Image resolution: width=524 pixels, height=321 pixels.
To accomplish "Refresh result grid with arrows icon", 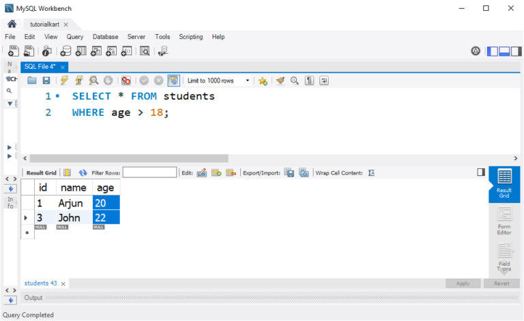I will click(83, 173).
